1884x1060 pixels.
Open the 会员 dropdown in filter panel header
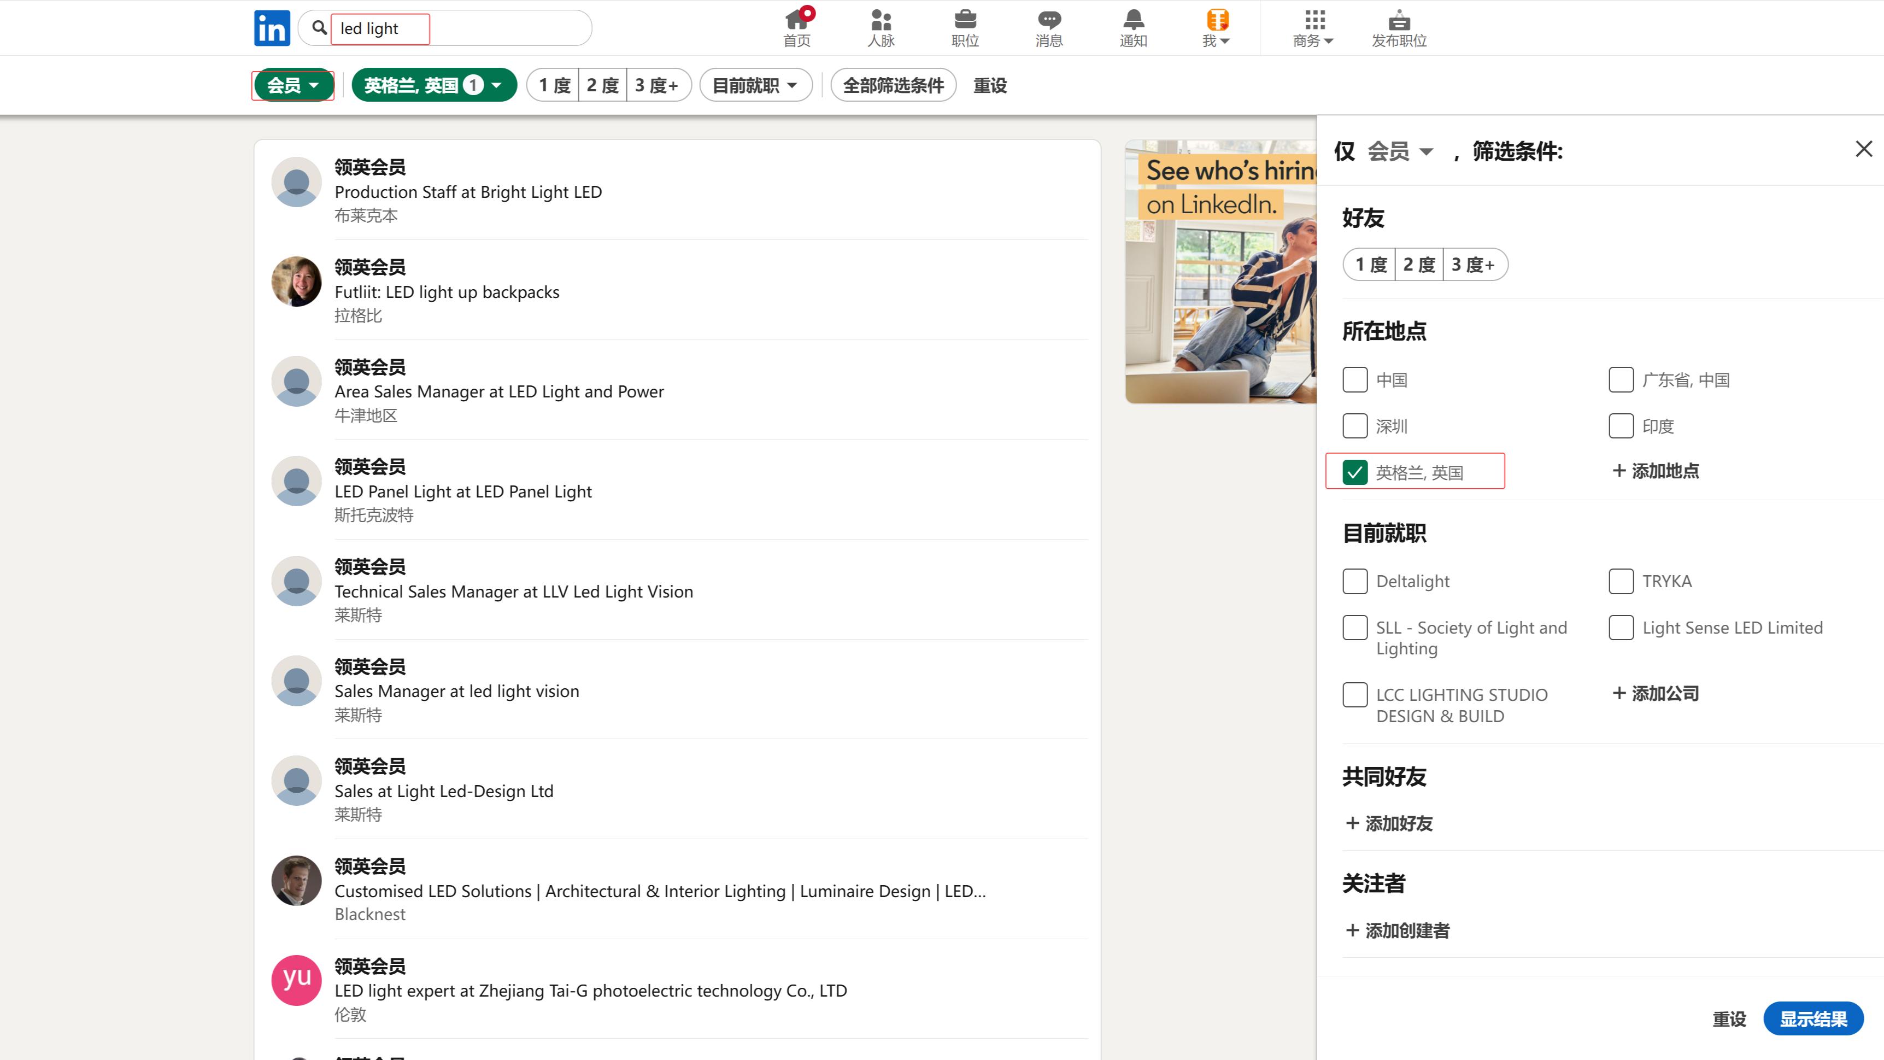pyautogui.click(x=1400, y=151)
